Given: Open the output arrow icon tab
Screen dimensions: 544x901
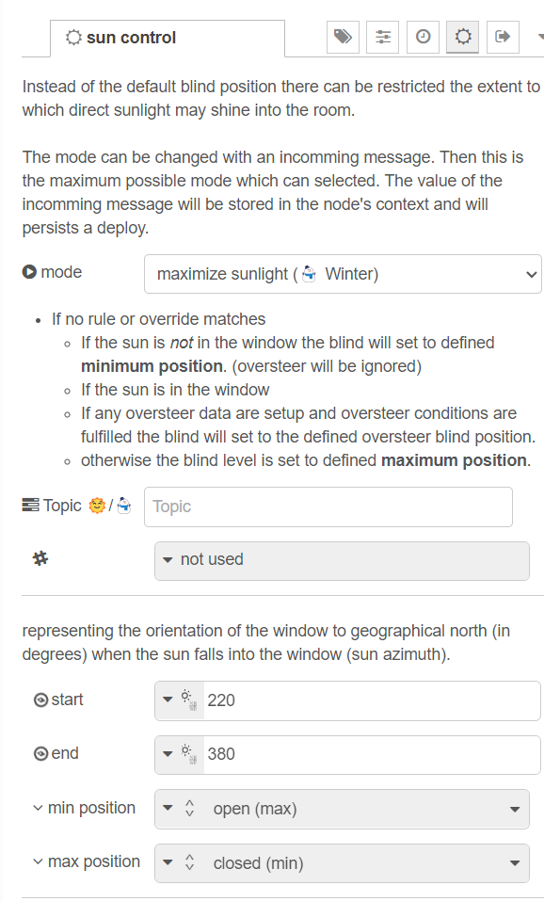Looking at the screenshot, I should pyautogui.click(x=503, y=38).
